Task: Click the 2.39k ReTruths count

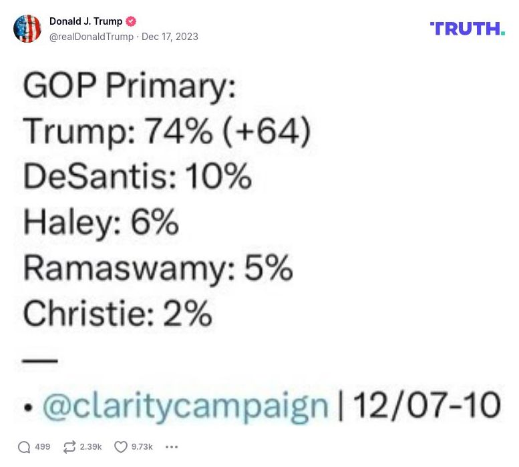Action: click(x=91, y=447)
